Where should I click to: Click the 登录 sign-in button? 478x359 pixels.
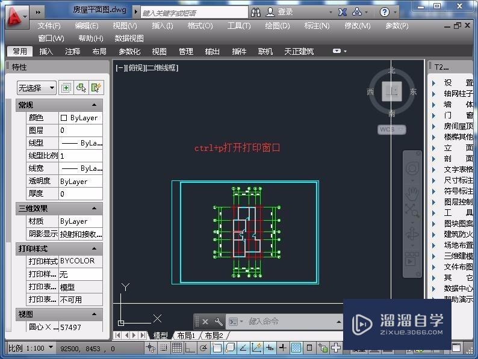coord(279,12)
